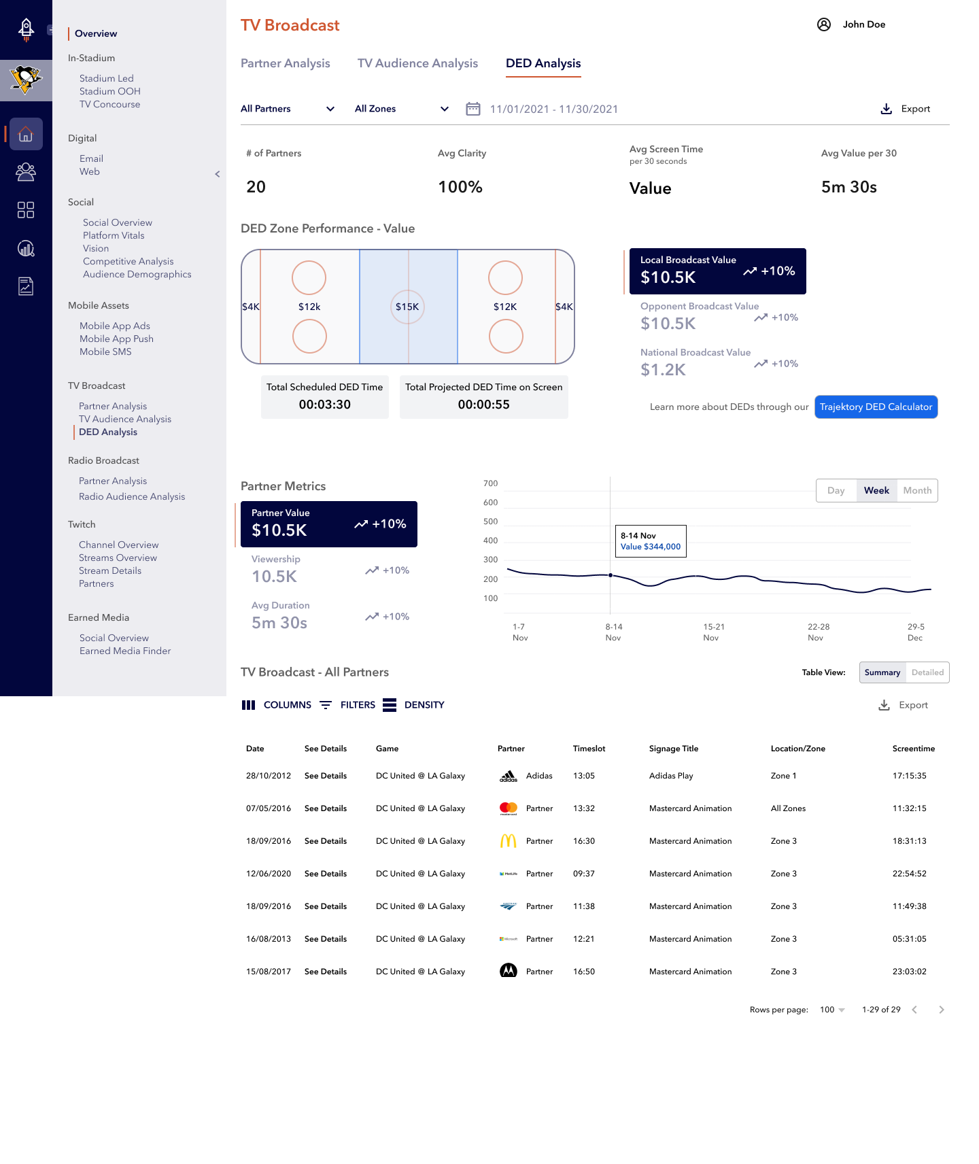Switch to TV Audience Analysis tab
The image size is (979, 1164).
click(417, 63)
